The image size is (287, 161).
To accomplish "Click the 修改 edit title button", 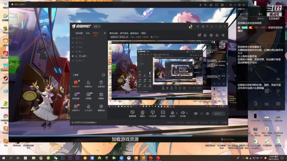I will pyautogui.click(x=143, y=33).
